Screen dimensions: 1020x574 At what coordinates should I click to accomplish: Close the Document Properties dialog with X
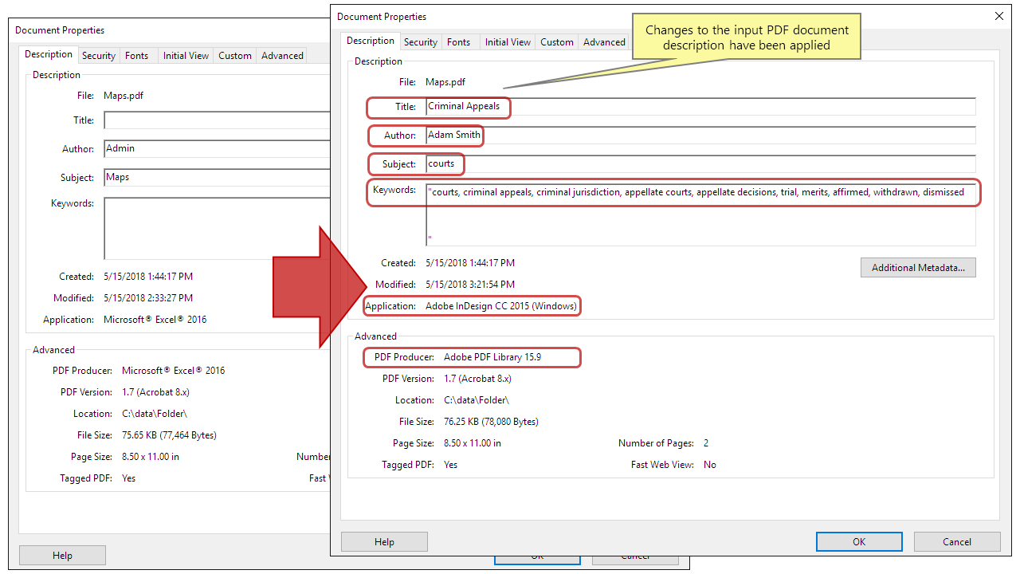999,16
